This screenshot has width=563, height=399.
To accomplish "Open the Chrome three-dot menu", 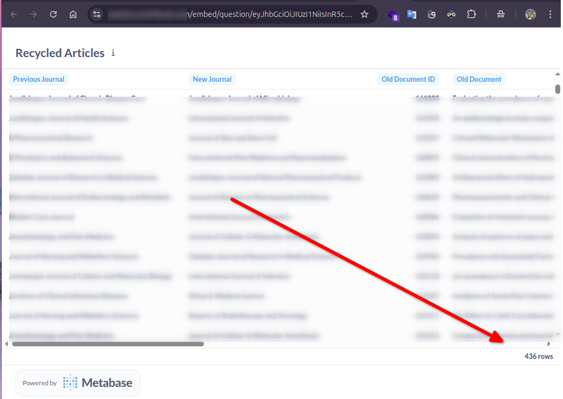I will tap(550, 14).
